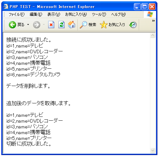
Task: Open the 表示(V) menu
Action: (x=54, y=14)
